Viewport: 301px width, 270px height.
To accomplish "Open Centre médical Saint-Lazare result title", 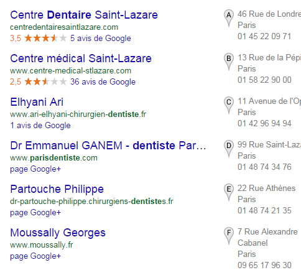I will point(81,58).
